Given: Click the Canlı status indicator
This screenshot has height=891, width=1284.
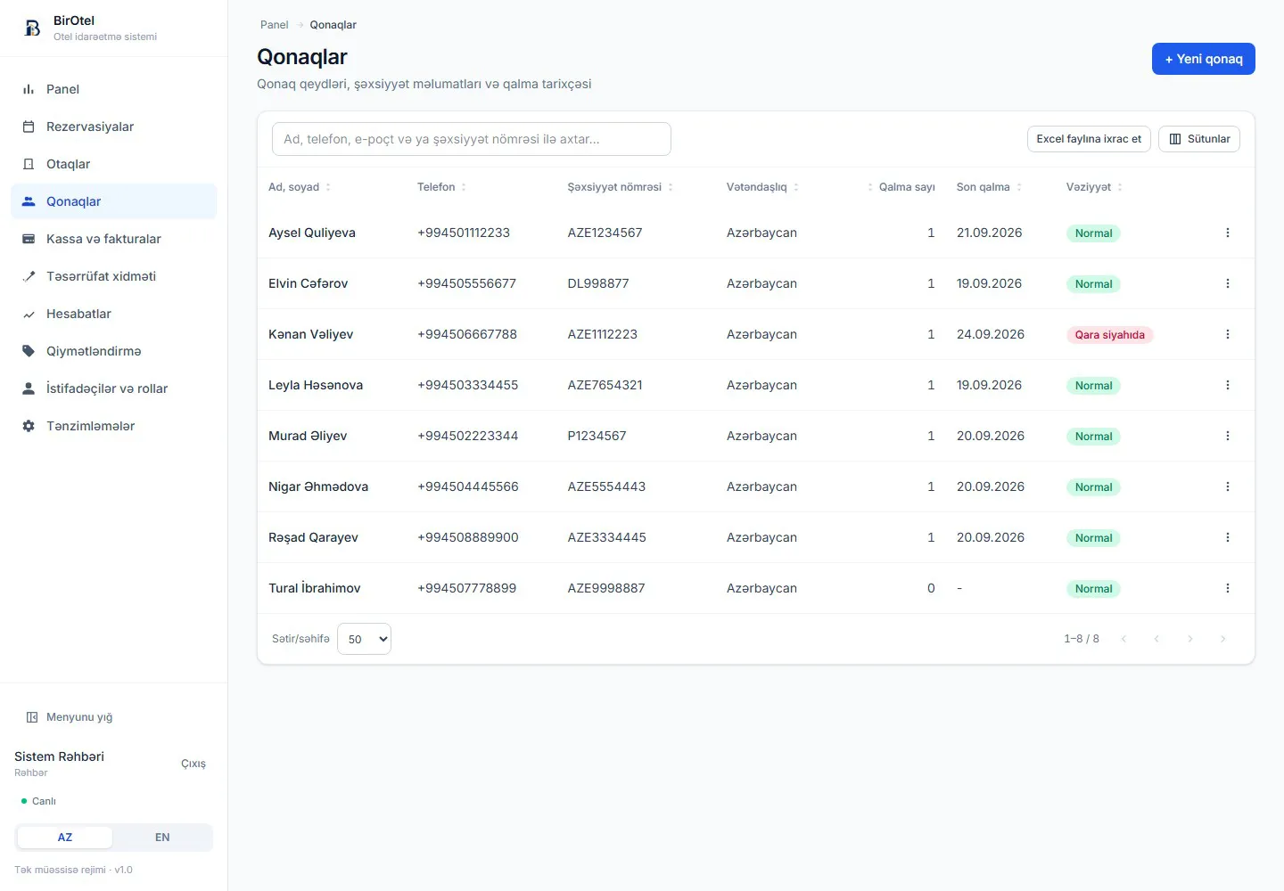Looking at the screenshot, I should click(38, 801).
